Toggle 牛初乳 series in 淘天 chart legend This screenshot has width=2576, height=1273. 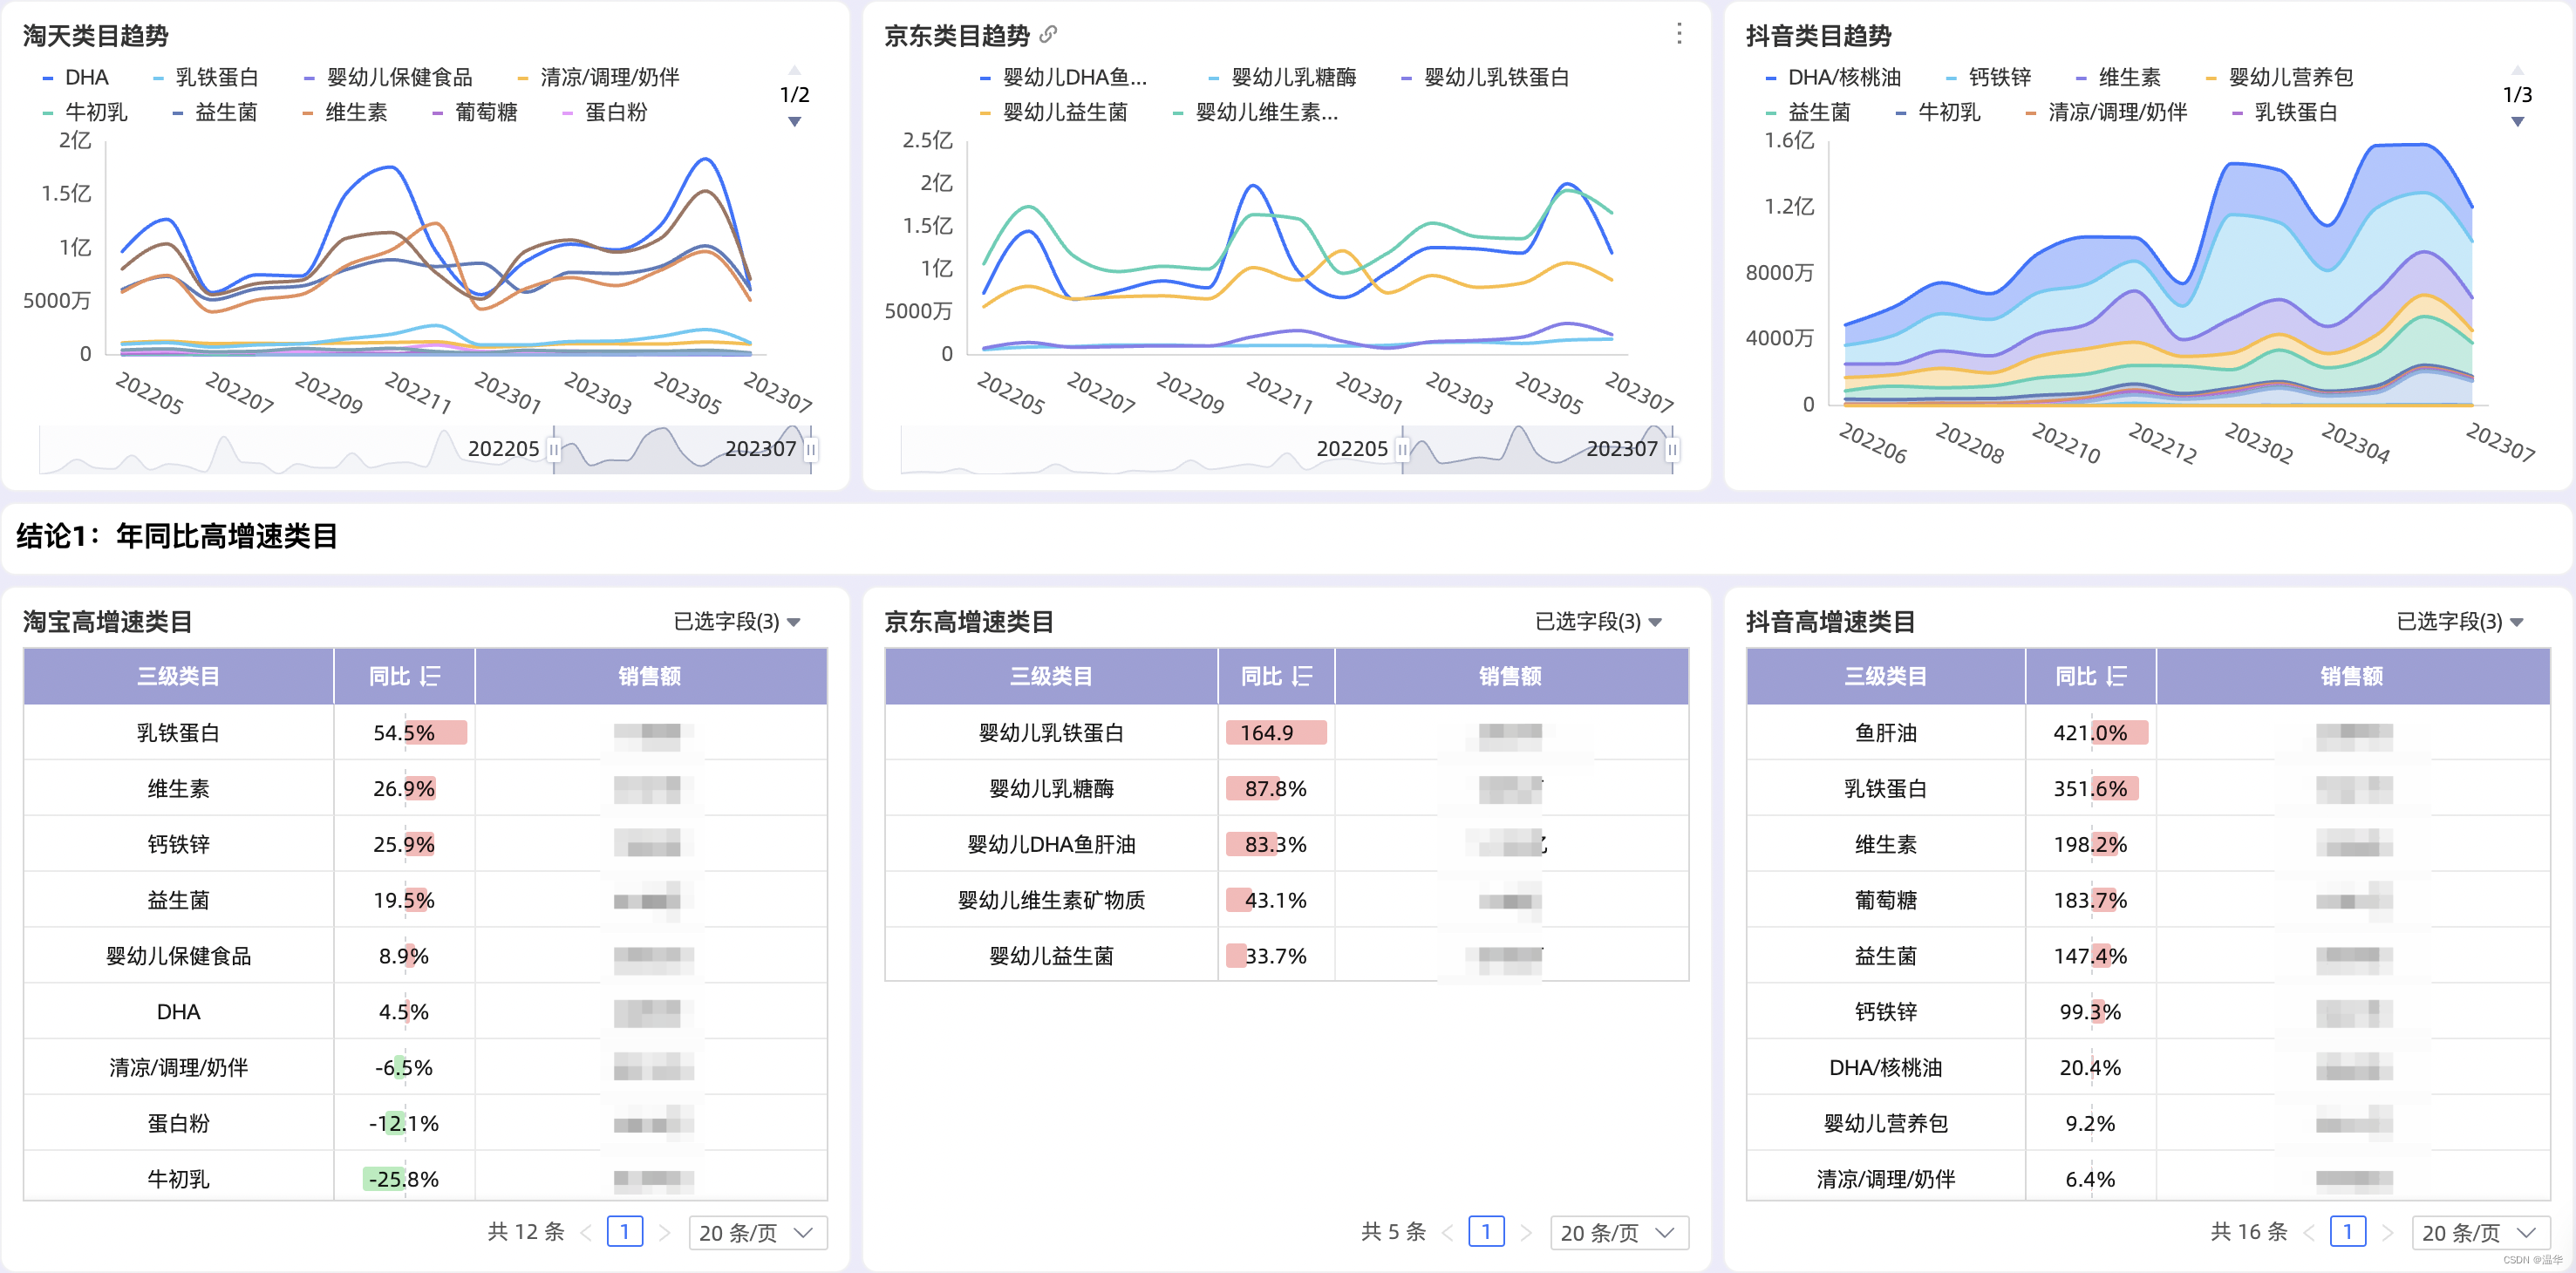pyautogui.click(x=85, y=112)
